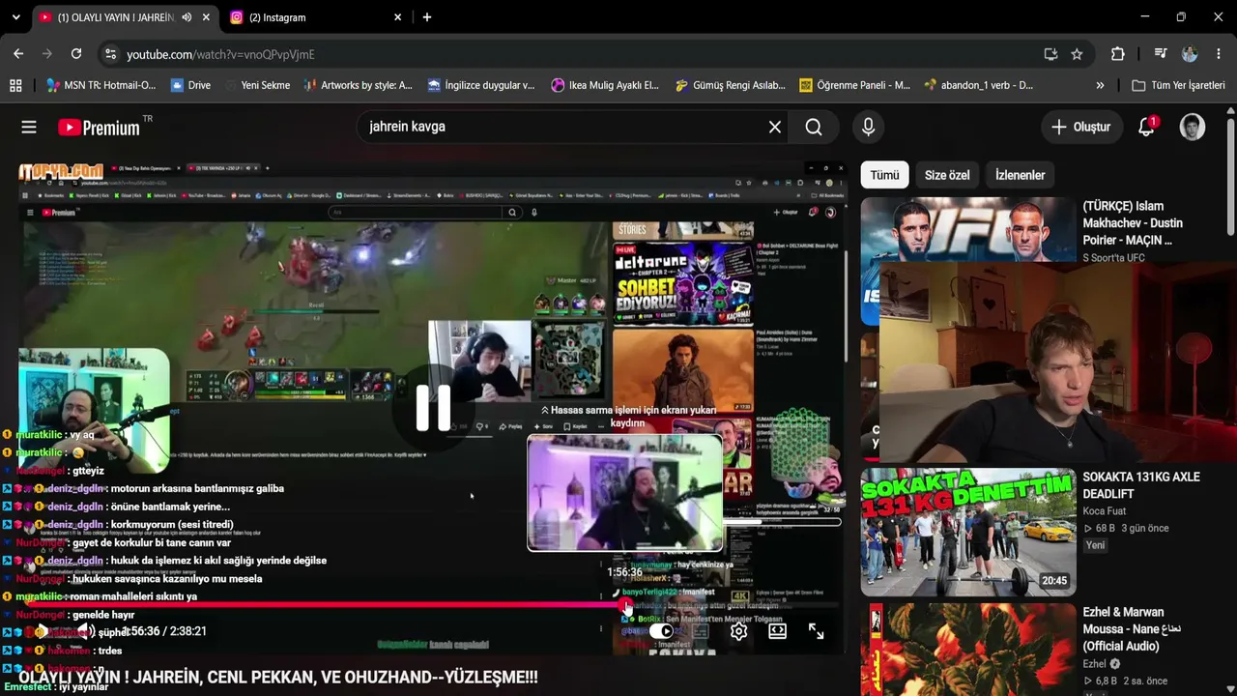Open the YouTube account avatar menu
Viewport: 1237px width, 696px height.
pos(1193,127)
